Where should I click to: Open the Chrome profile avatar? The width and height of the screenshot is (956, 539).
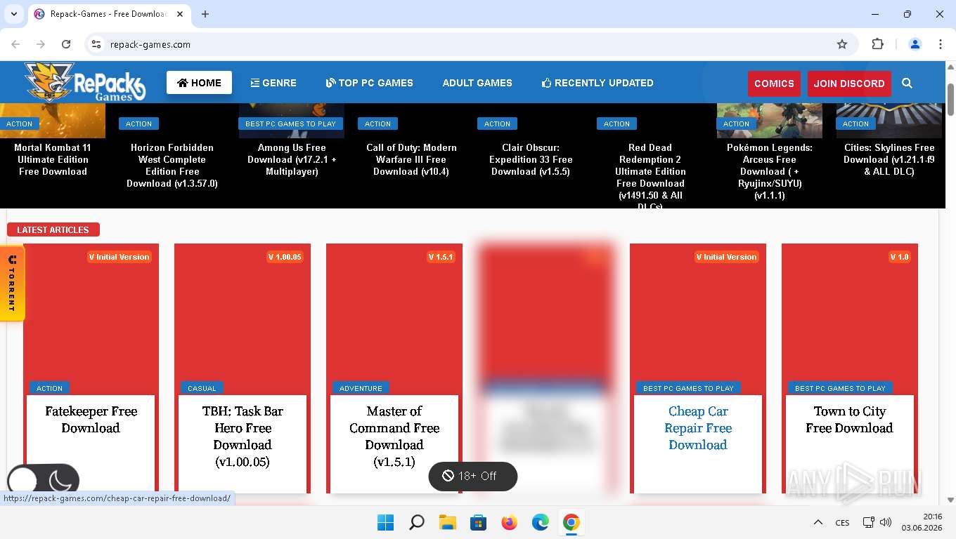click(x=915, y=44)
